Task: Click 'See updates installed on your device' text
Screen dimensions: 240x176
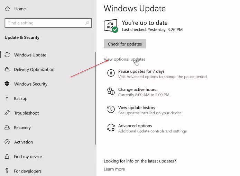Action: (150, 113)
